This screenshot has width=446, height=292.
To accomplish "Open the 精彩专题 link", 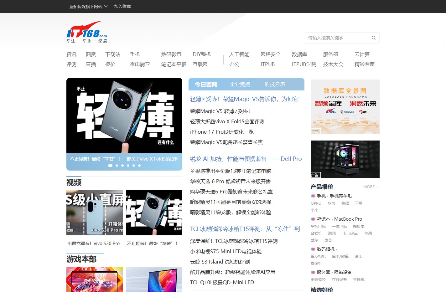I will coord(365,64).
